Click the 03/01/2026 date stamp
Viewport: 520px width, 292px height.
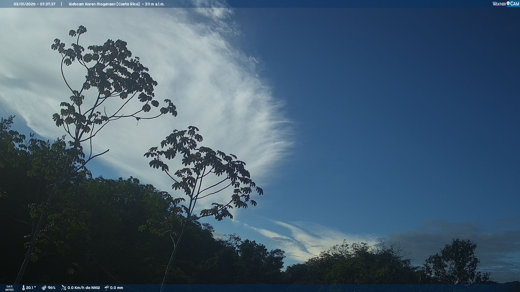24,4
